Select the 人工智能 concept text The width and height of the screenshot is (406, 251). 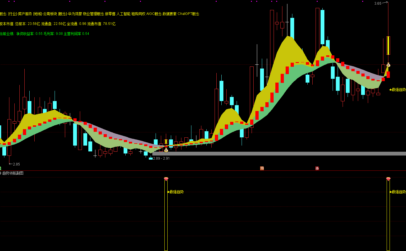pos(123,14)
